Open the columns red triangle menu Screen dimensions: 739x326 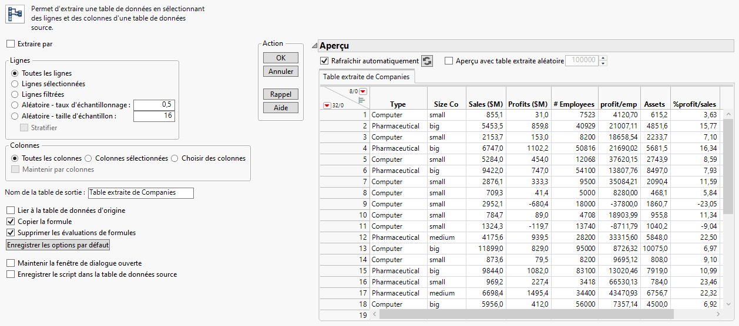click(x=363, y=91)
